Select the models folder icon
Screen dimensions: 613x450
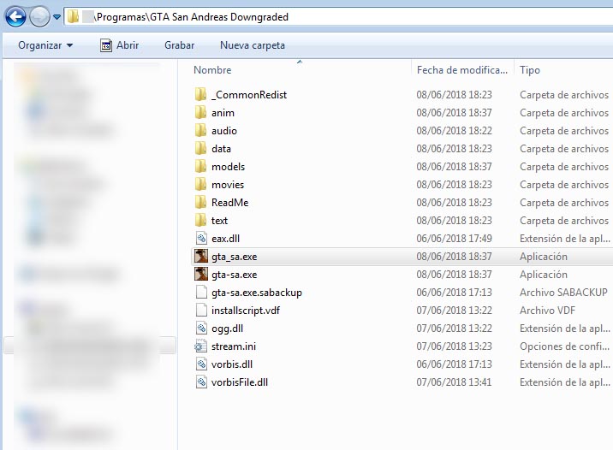click(201, 167)
